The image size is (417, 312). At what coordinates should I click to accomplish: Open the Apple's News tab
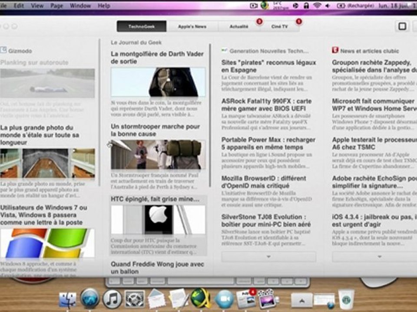click(192, 26)
